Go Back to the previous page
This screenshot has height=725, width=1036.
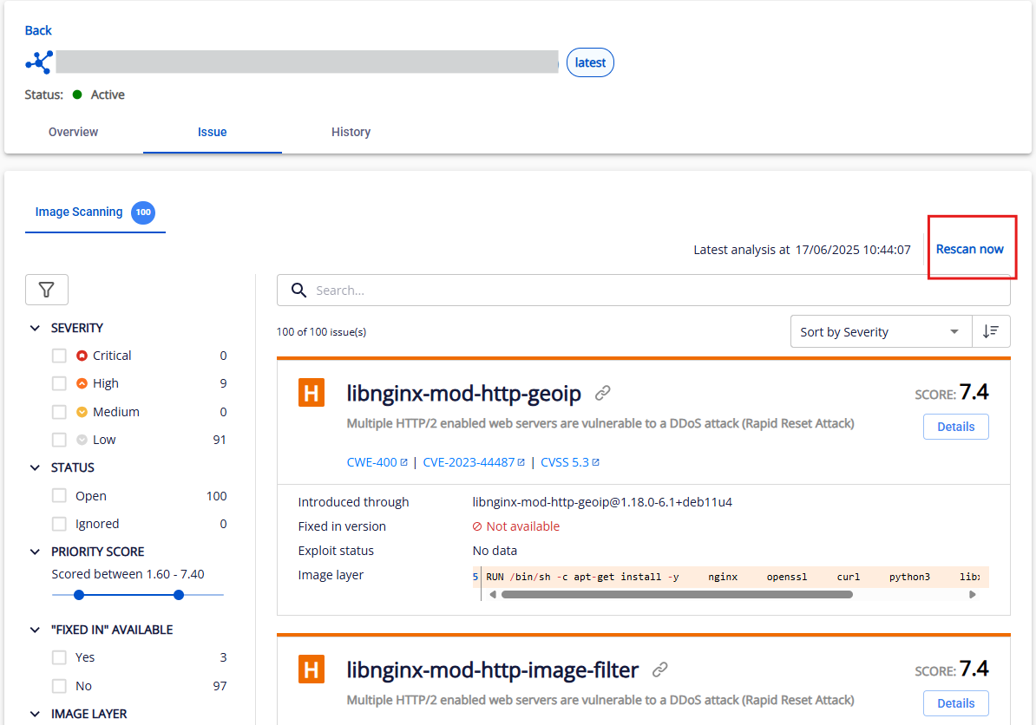pyautogui.click(x=38, y=30)
